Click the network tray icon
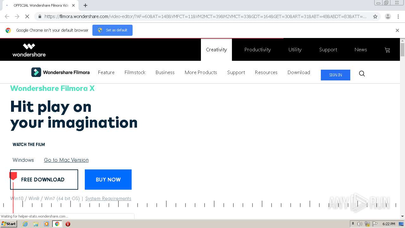Screen dimensions: 405x228 pyautogui.click(x=367, y=224)
